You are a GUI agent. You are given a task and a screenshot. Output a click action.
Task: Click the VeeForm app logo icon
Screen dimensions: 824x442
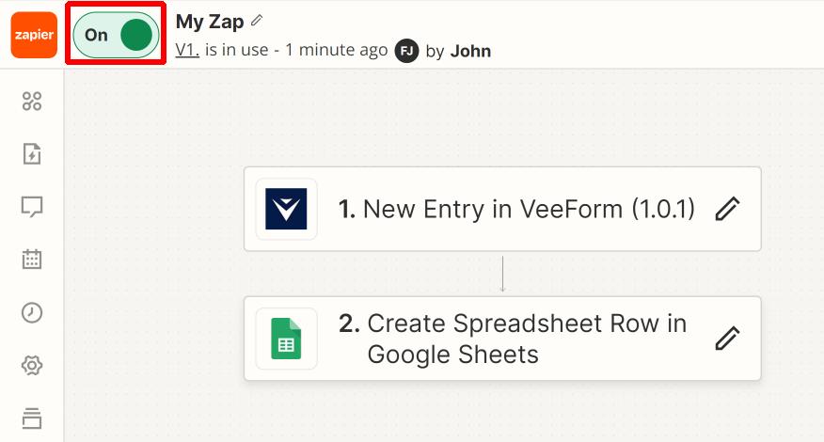[286, 209]
